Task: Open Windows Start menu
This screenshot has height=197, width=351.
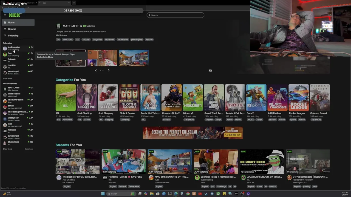Action: (x=103, y=194)
